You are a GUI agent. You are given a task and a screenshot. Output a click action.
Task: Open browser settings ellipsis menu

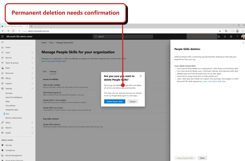click(x=243, y=31)
